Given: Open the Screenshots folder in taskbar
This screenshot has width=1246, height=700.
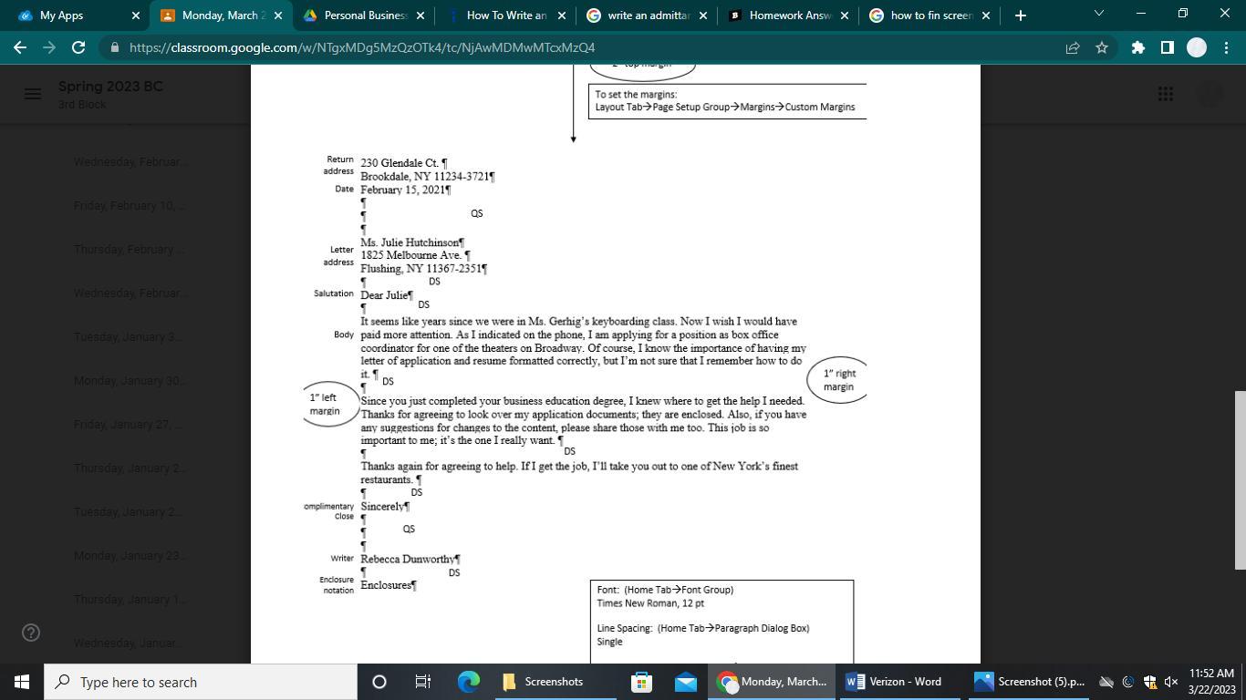Looking at the screenshot, I should tap(543, 682).
